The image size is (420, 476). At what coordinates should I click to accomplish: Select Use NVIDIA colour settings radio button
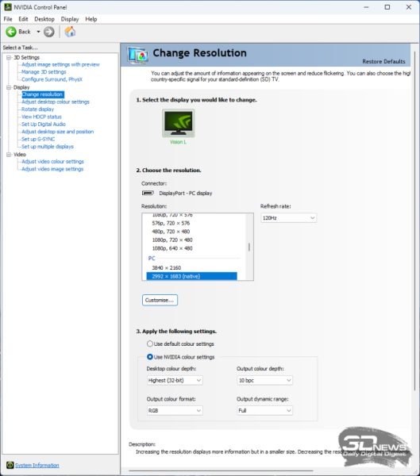point(150,357)
